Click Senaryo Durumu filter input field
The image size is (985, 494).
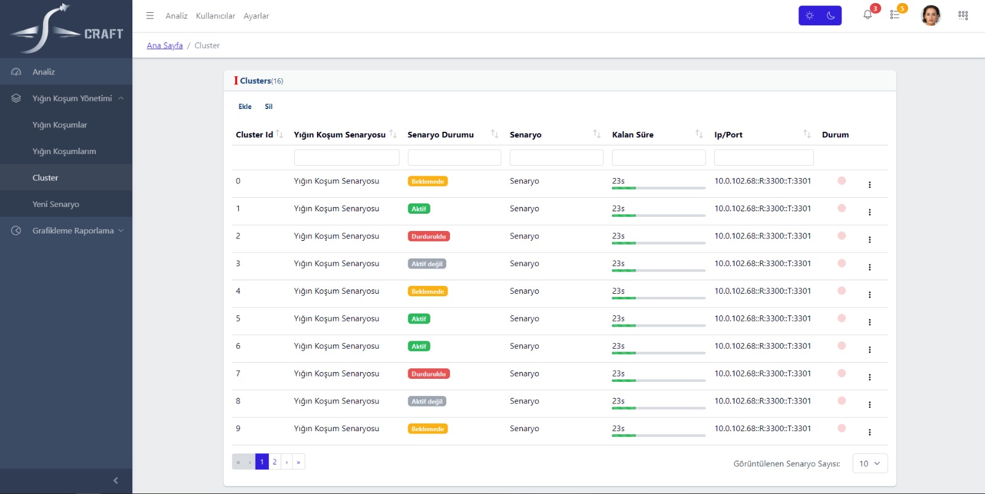pyautogui.click(x=454, y=158)
